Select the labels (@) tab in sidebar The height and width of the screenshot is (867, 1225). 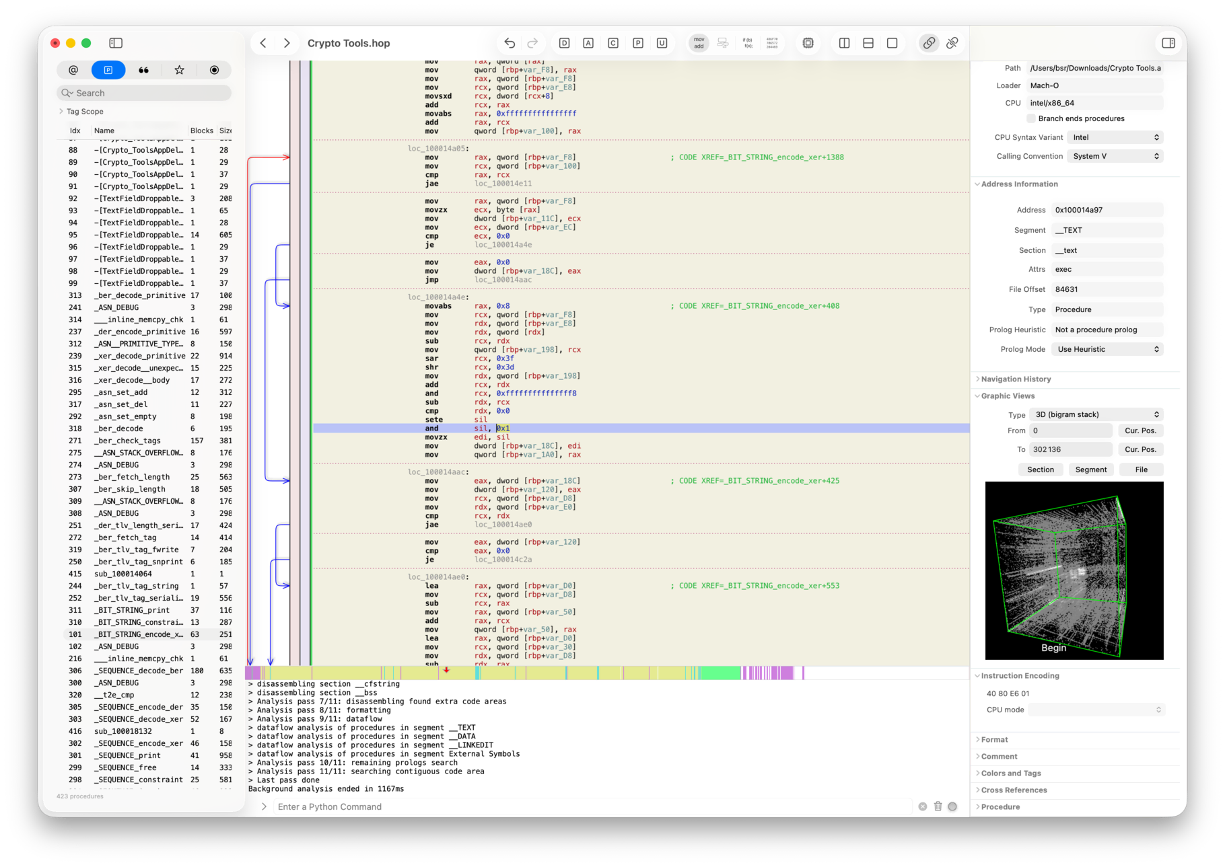click(73, 70)
